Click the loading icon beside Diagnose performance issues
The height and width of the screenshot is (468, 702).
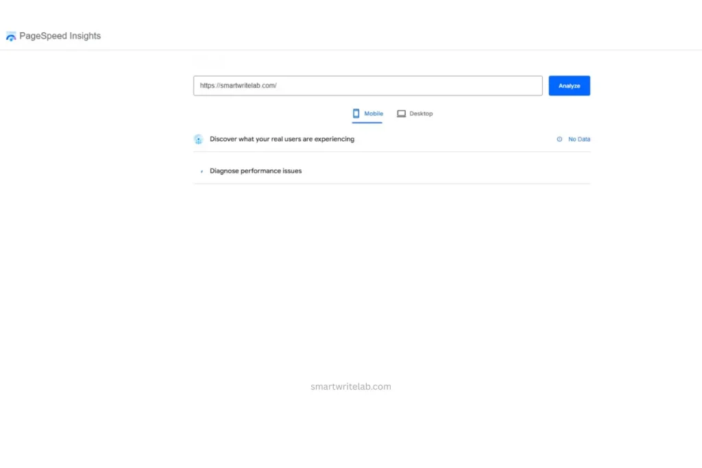(202, 171)
